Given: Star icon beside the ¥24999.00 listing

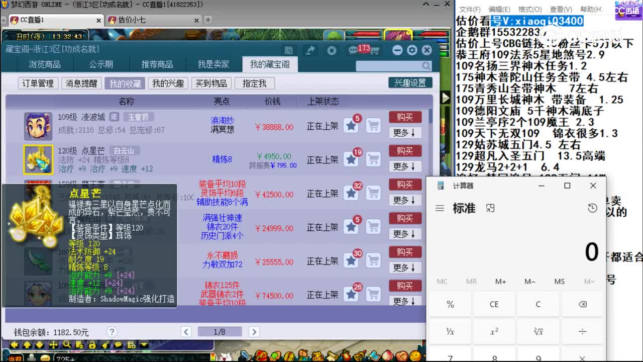Looking at the screenshot, I should pos(351,227).
